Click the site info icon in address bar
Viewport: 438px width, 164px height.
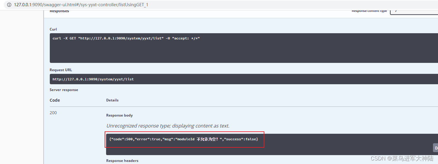coord(9,5)
